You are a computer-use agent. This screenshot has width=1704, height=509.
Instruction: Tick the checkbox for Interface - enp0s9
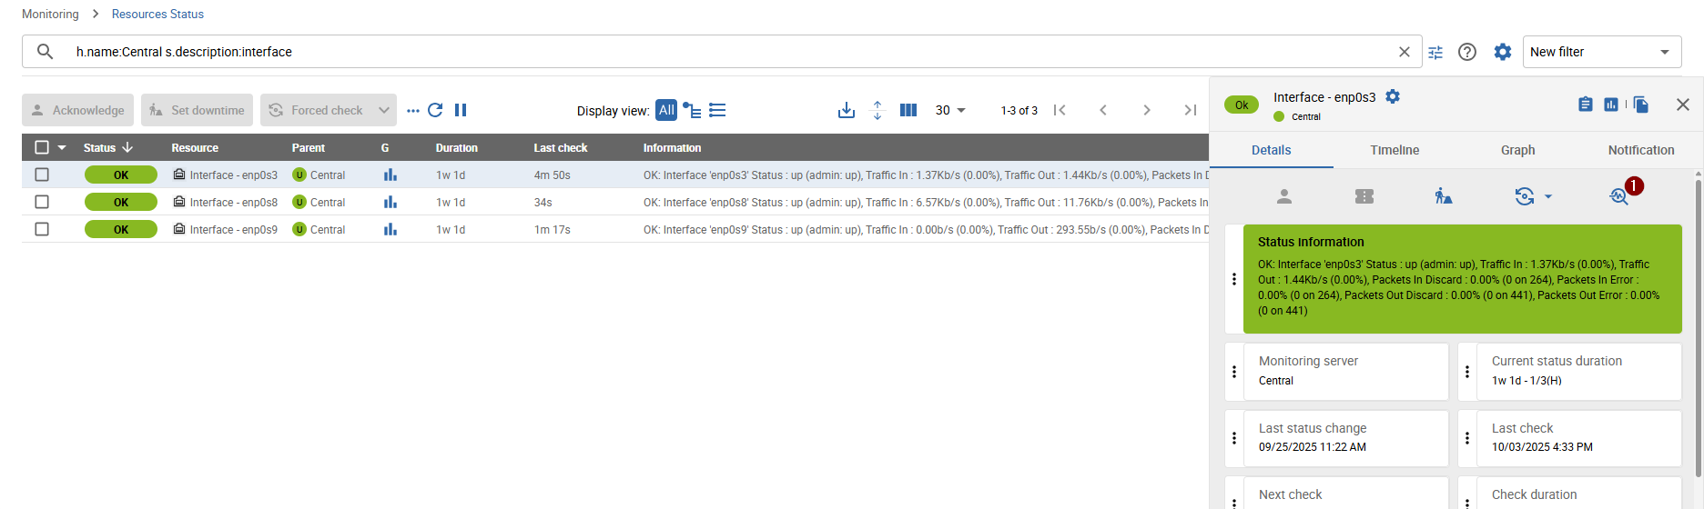[42, 229]
